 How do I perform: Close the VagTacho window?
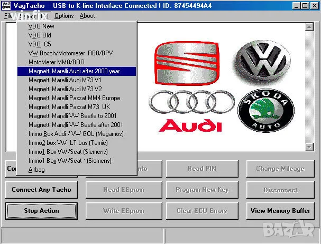pos(315,6)
